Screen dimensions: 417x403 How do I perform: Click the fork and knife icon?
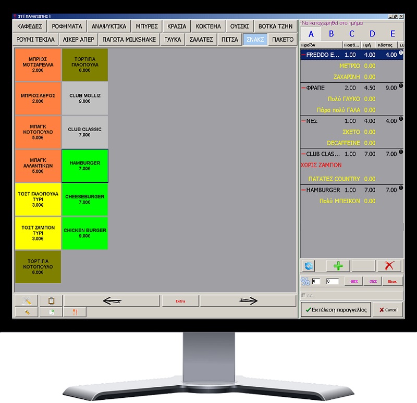[x=75, y=312]
